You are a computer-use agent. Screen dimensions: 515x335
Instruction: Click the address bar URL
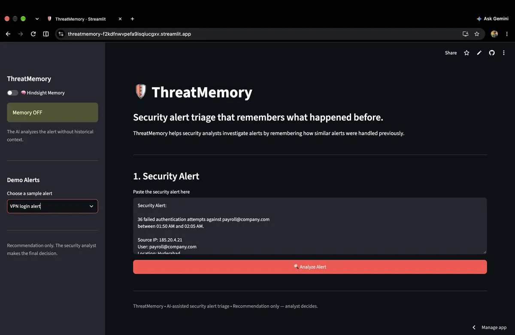coord(129,34)
